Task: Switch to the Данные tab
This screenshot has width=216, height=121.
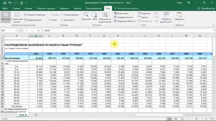Action: point(77,8)
